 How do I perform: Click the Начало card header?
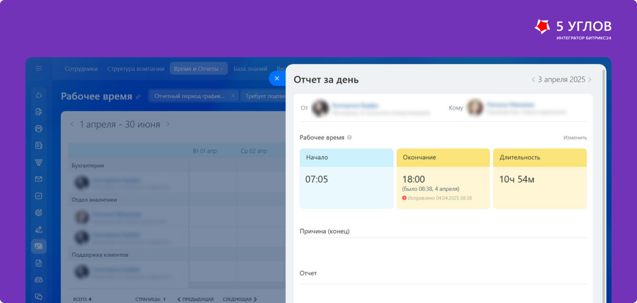(346, 157)
